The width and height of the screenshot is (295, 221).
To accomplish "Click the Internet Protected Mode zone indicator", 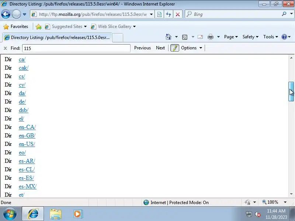I will 176,202.
